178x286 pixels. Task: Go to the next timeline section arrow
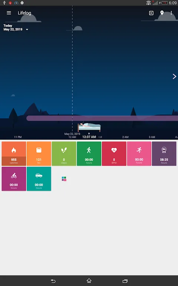(x=174, y=76)
